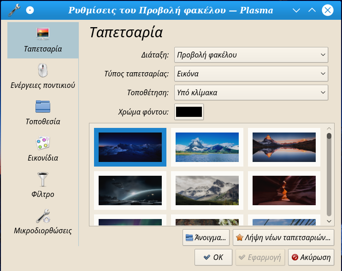The width and height of the screenshot is (342, 271).
Task: Click Λήψη νέων ταπετσαριών... button
Action: click(283, 237)
